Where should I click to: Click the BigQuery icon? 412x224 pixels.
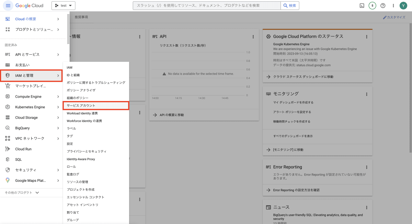[8, 128]
